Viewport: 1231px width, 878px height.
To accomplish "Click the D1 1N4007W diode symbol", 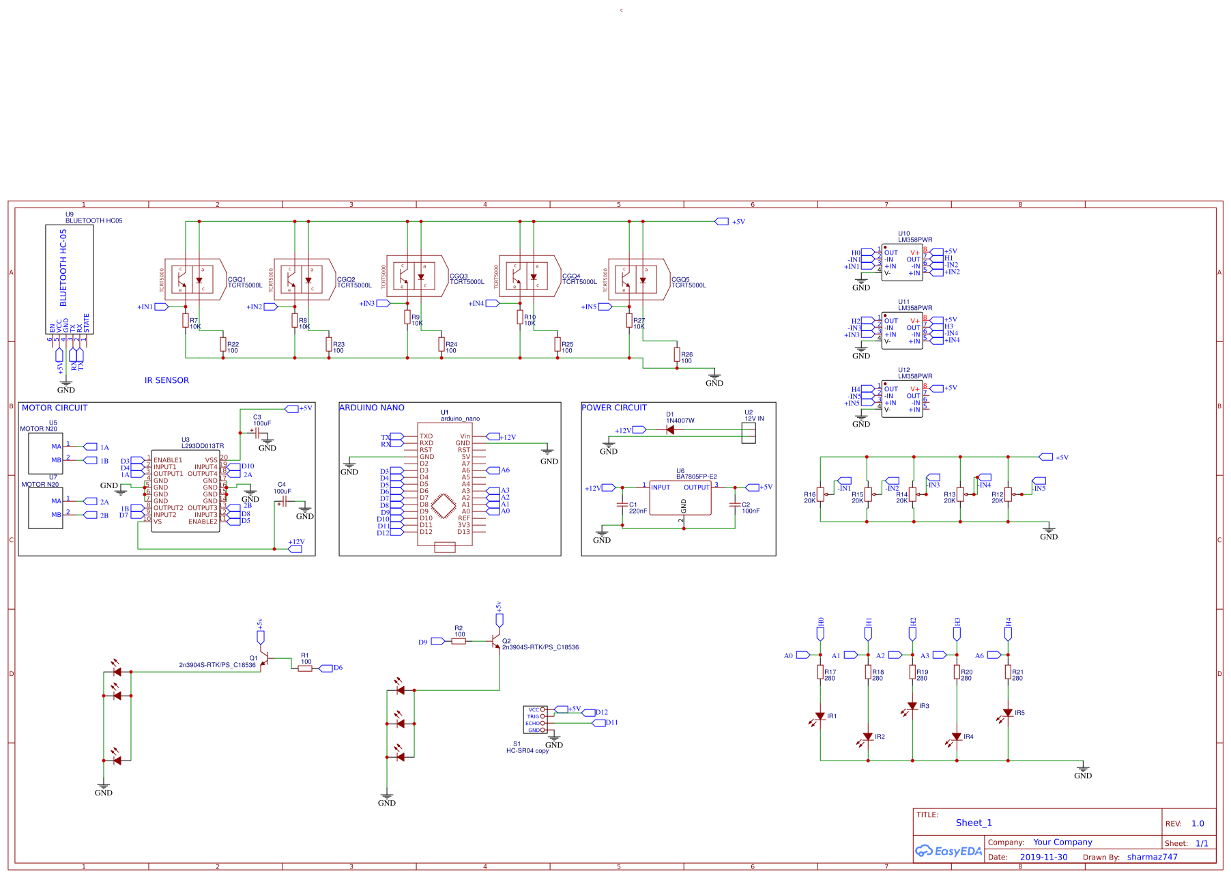I will [670, 429].
